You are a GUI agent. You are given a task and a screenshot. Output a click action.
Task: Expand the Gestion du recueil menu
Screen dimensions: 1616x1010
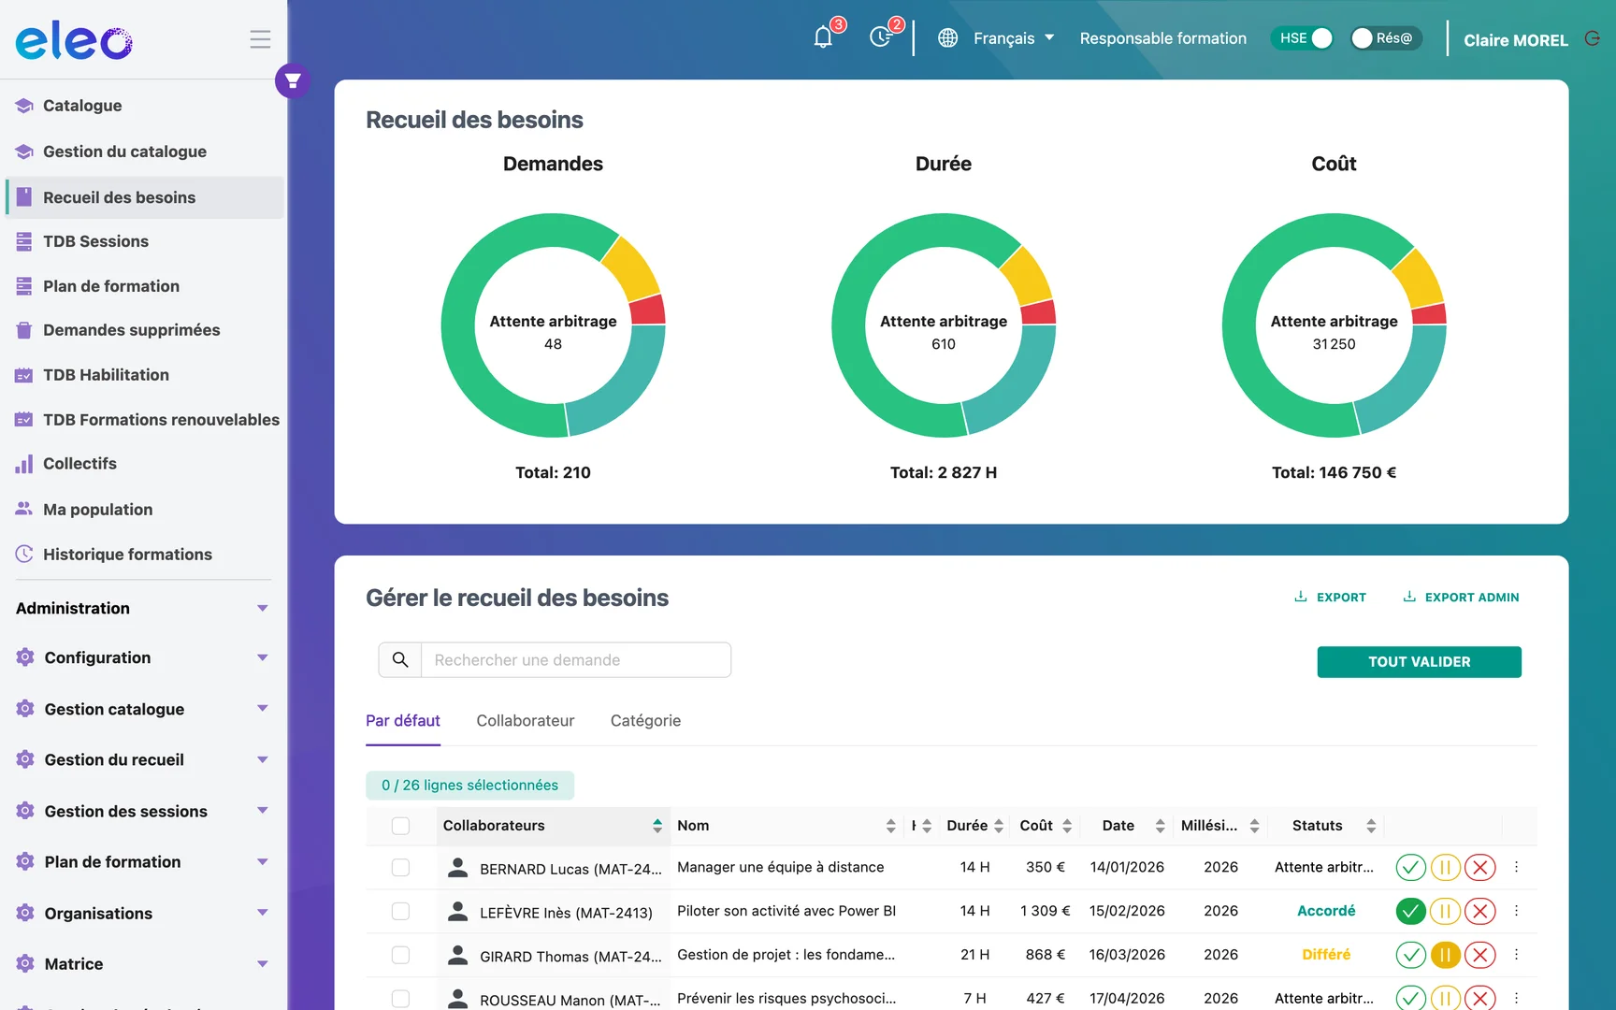pos(143,759)
